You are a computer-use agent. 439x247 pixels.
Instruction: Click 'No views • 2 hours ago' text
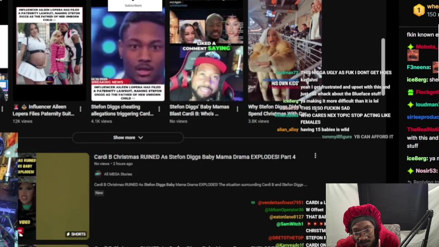[113, 164]
